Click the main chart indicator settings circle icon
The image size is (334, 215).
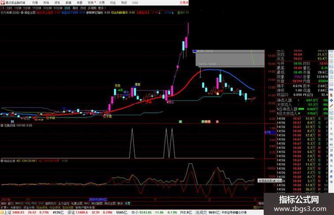(22, 13)
